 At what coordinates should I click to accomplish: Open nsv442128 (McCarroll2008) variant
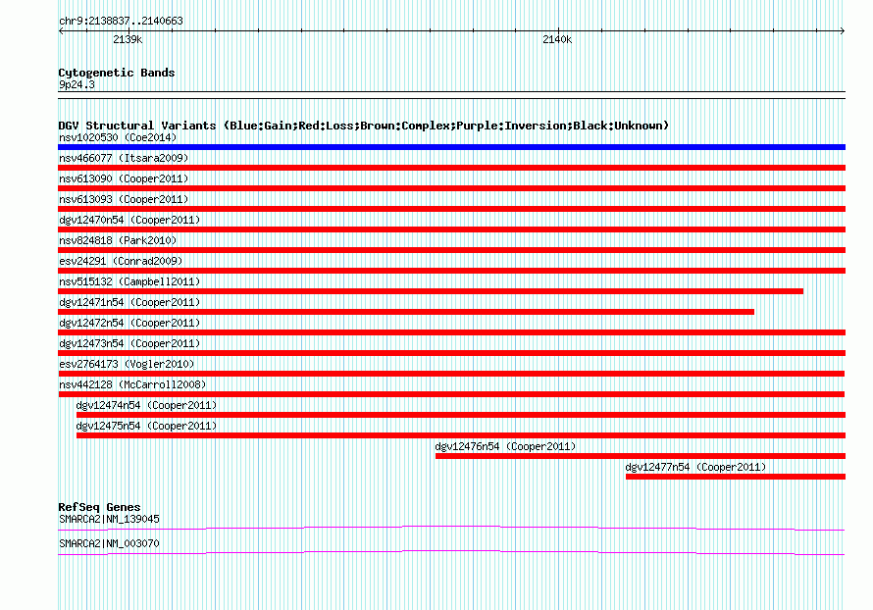click(x=132, y=384)
